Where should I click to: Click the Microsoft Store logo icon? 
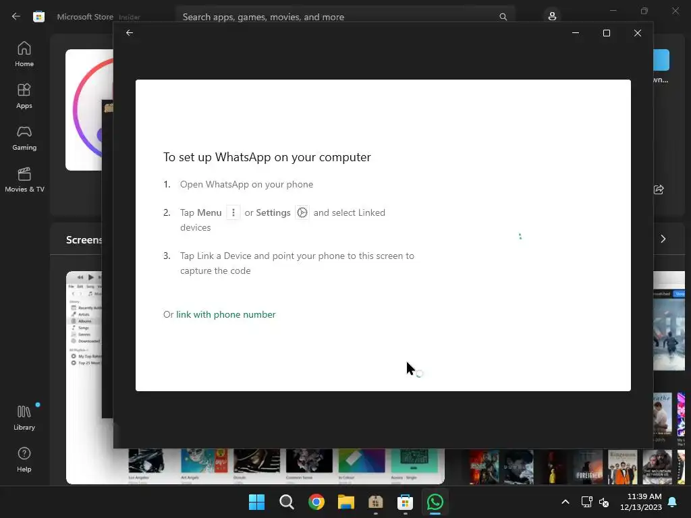click(x=38, y=17)
